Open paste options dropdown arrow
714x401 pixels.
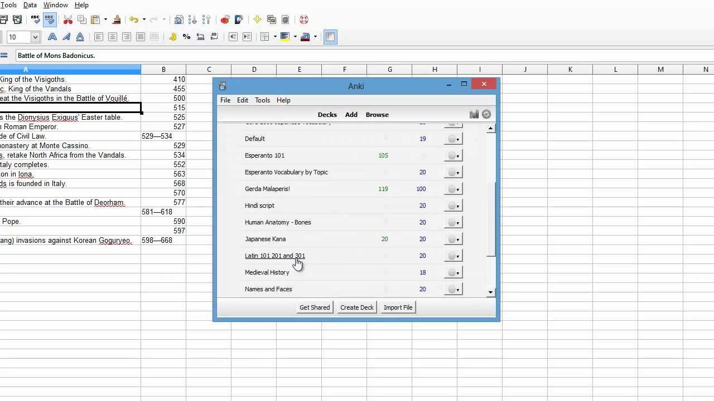(105, 19)
